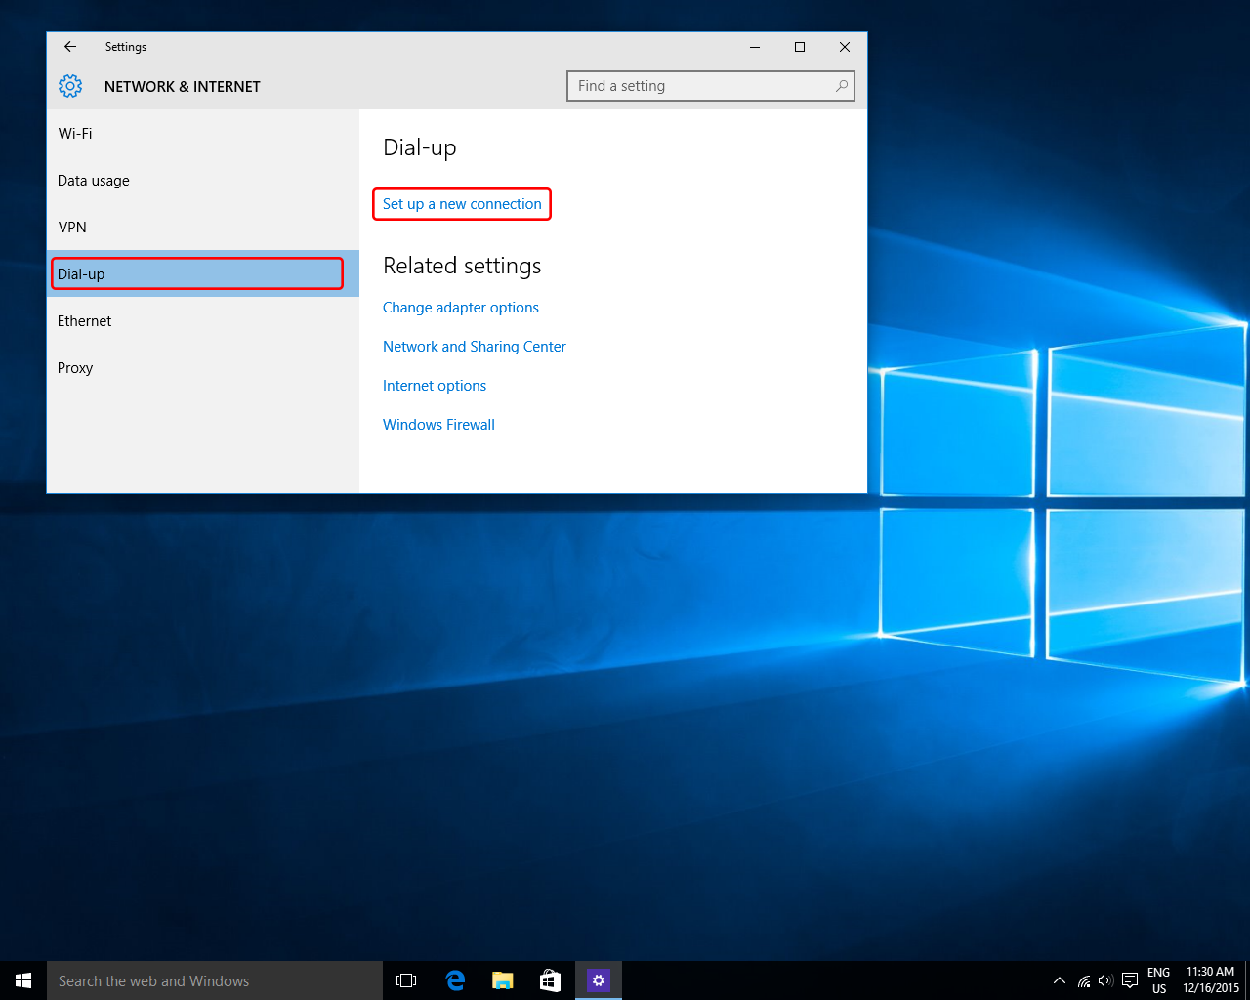Click the Settings app taskbar icon
The width and height of the screenshot is (1250, 1000).
point(599,980)
